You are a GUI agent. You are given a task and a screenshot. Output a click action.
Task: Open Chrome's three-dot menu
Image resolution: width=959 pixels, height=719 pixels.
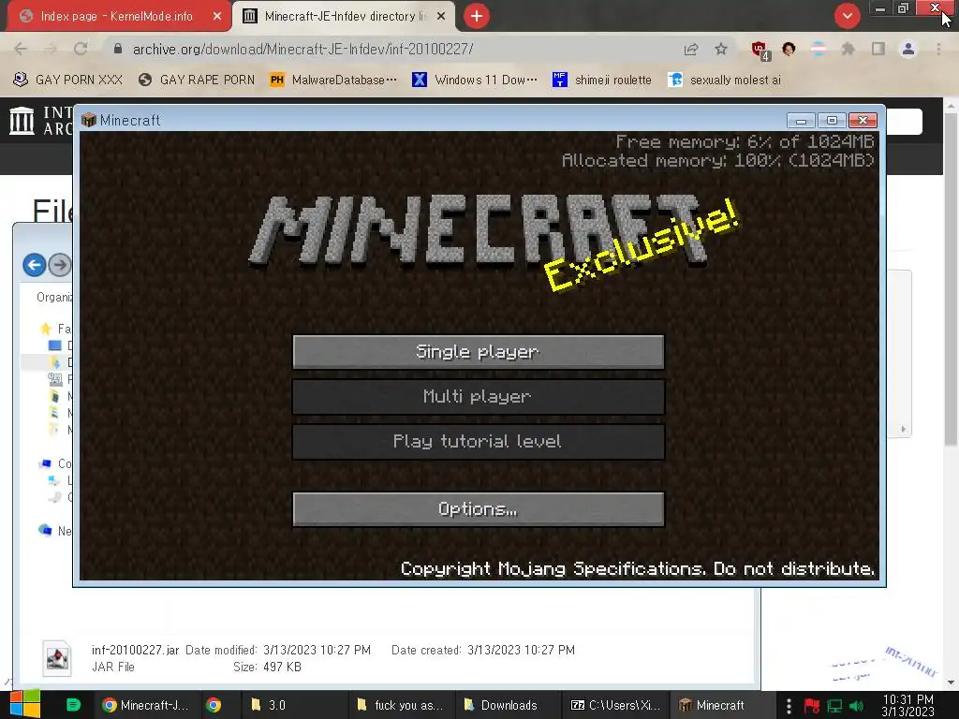938,49
